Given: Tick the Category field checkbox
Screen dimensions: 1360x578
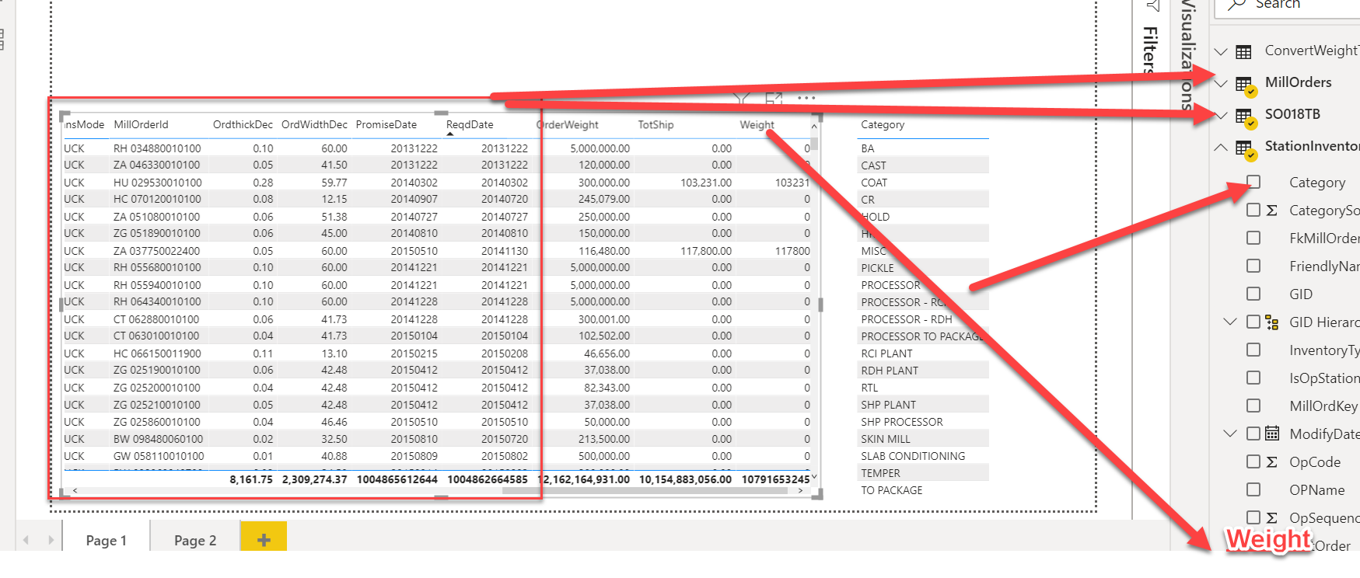Looking at the screenshot, I should coord(1253,182).
